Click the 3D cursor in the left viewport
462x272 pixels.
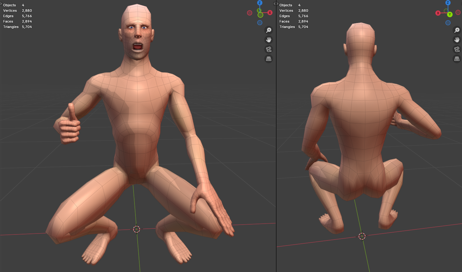pos(136,229)
